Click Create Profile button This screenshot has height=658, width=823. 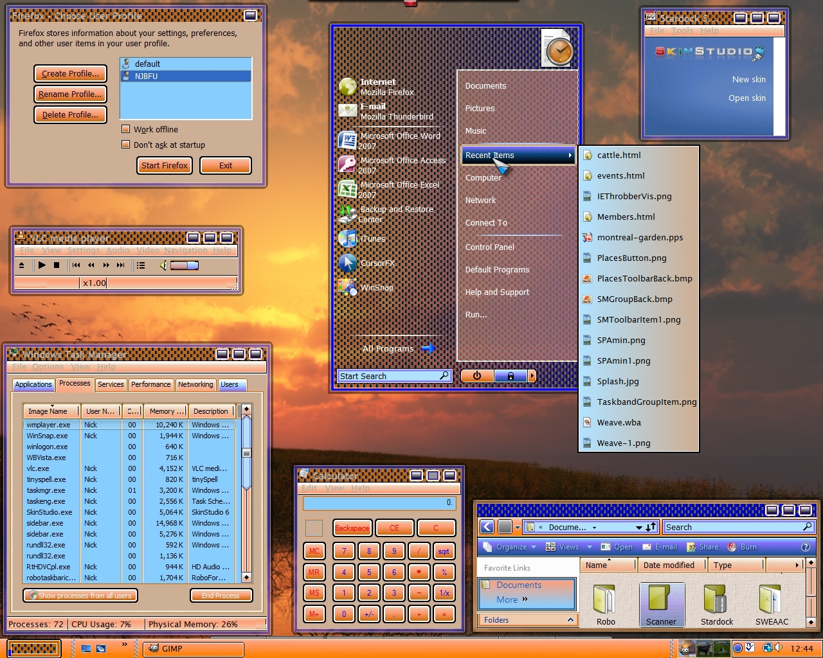pos(71,73)
